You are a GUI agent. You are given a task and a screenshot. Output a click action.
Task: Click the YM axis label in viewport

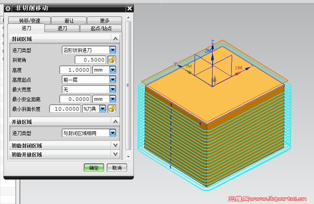tap(188, 66)
